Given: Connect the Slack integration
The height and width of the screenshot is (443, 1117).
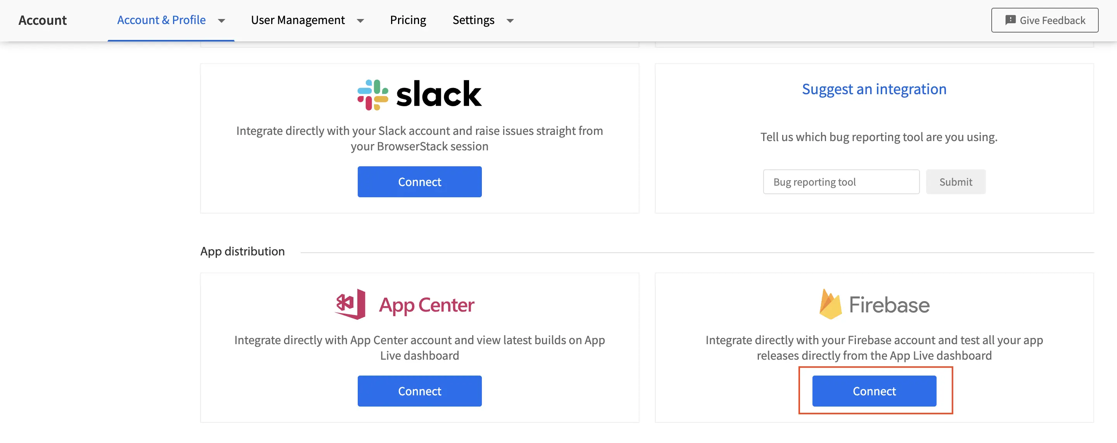Looking at the screenshot, I should (419, 182).
